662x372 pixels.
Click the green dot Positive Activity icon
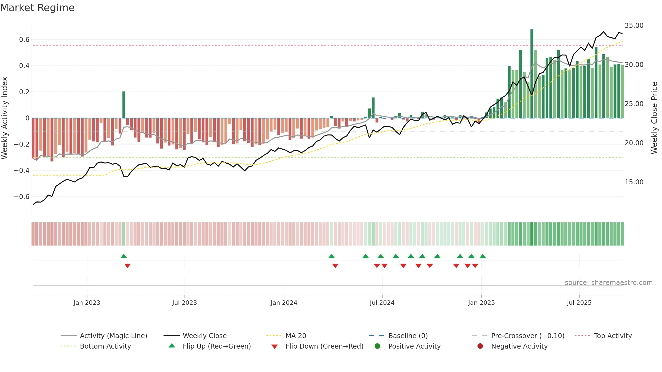[377, 346]
